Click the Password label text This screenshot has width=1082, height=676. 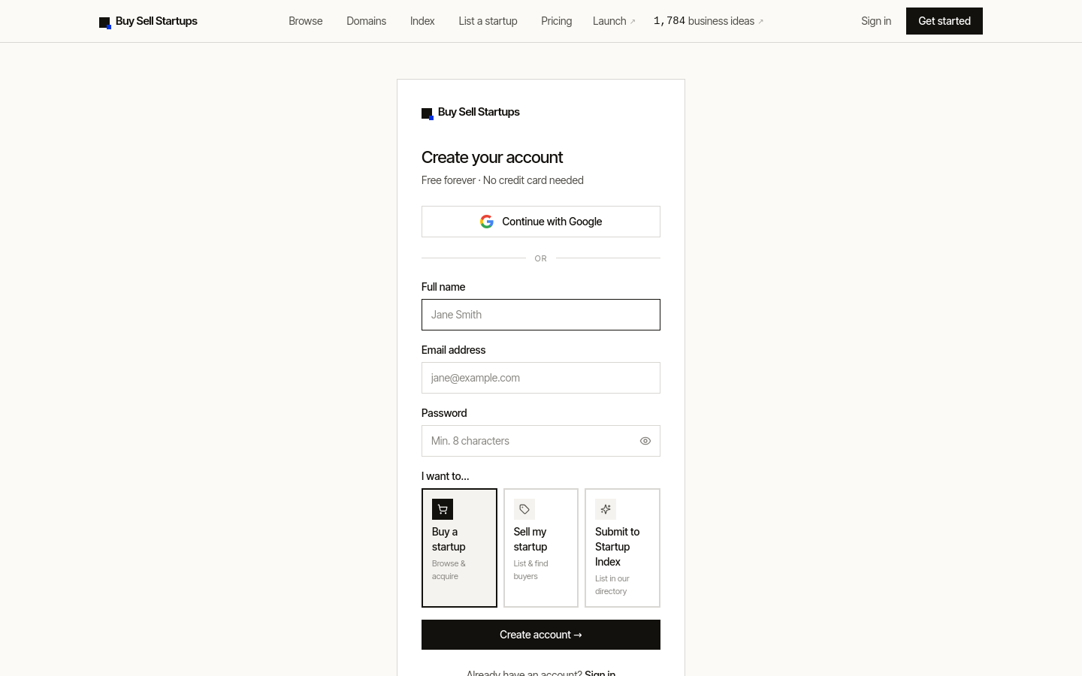pyautogui.click(x=444, y=413)
